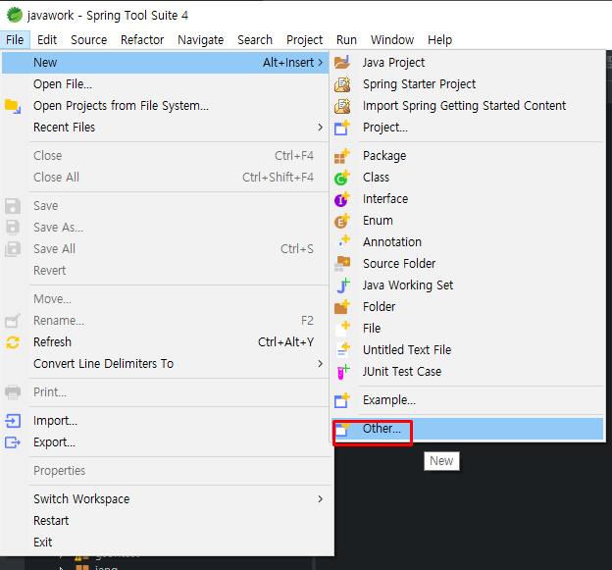Click the JUnit Test Case icon
612x570 pixels.
coord(343,372)
